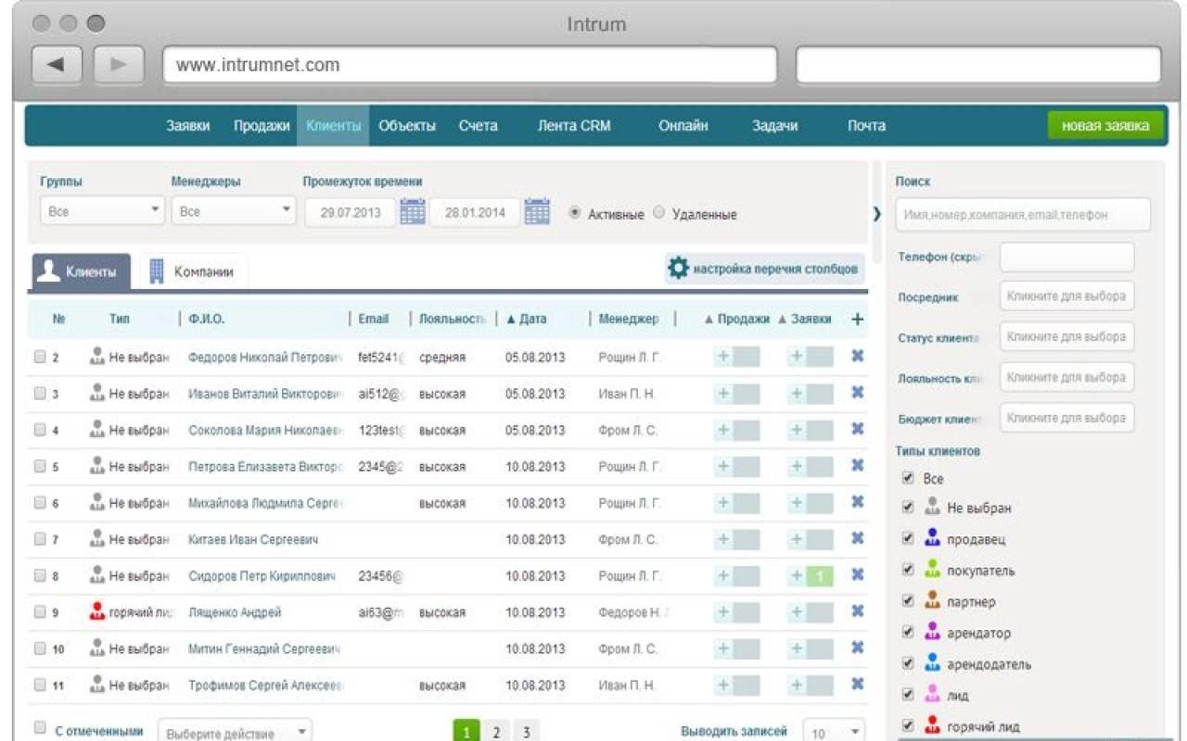Screen dimensions: 1187x741
Task: Go to page 3 of results
Action: tap(526, 732)
